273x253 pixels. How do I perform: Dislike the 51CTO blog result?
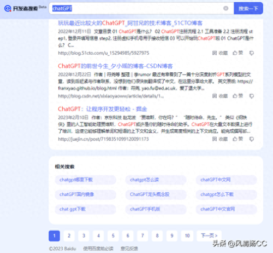pos(252,53)
